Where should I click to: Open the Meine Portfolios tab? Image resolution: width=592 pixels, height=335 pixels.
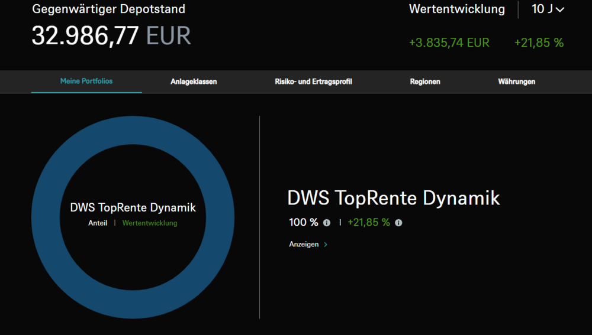click(x=86, y=81)
